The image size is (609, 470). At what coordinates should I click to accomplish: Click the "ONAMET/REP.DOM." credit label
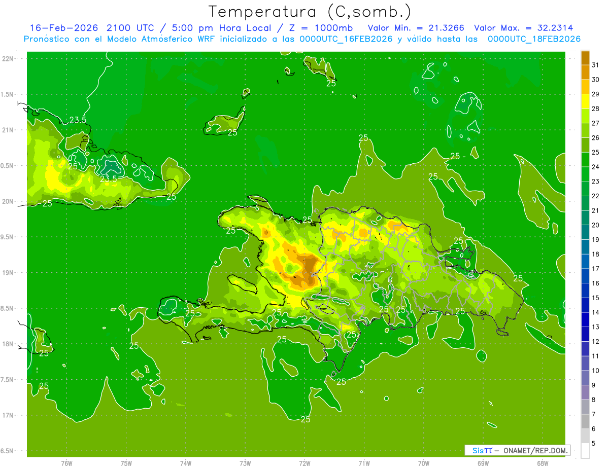pos(535,450)
